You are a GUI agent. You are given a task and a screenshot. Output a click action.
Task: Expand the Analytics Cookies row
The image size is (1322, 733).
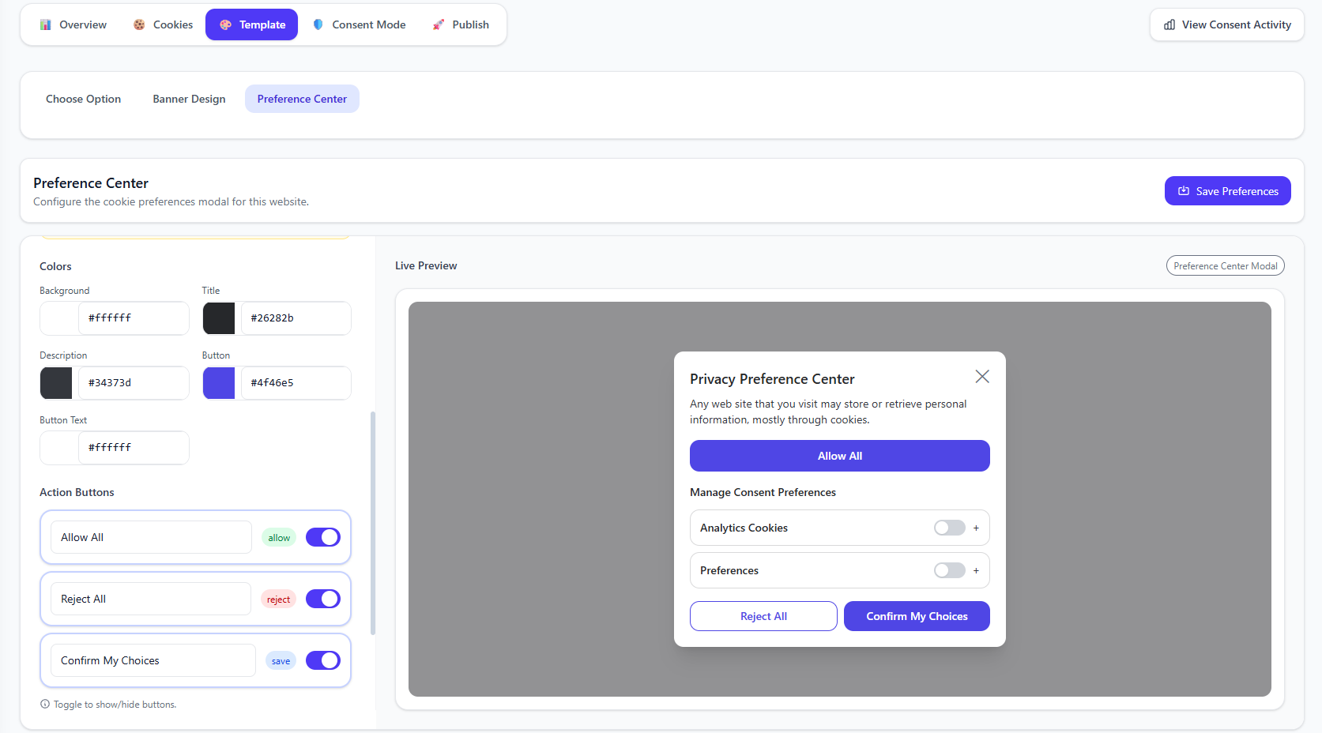(976, 528)
